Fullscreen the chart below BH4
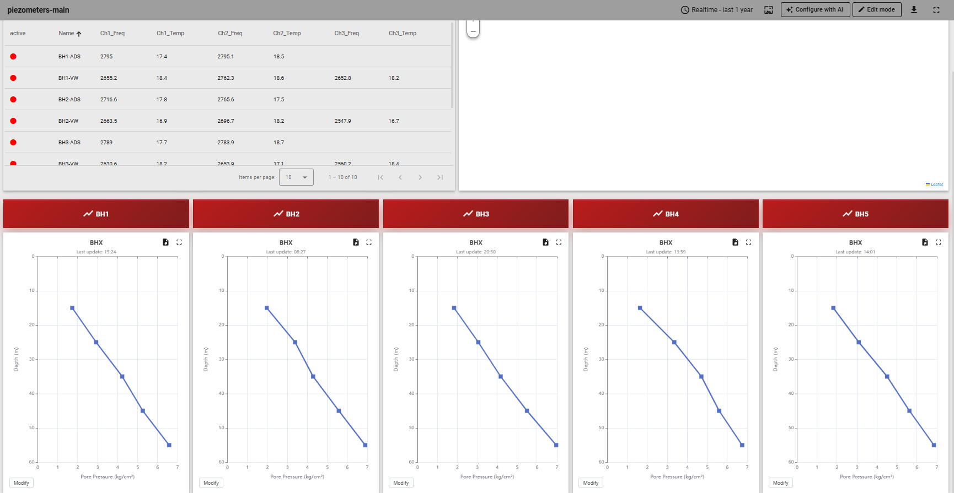 (748, 242)
